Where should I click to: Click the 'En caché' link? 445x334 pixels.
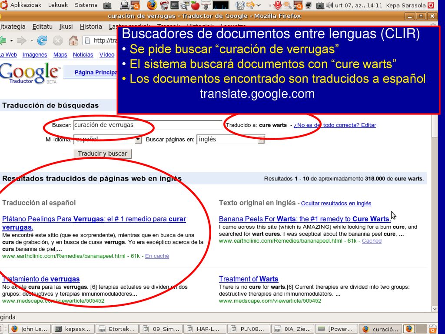pos(157,256)
